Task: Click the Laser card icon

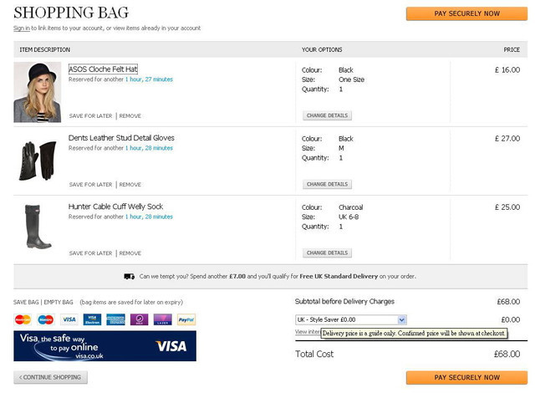Action: click(x=163, y=319)
